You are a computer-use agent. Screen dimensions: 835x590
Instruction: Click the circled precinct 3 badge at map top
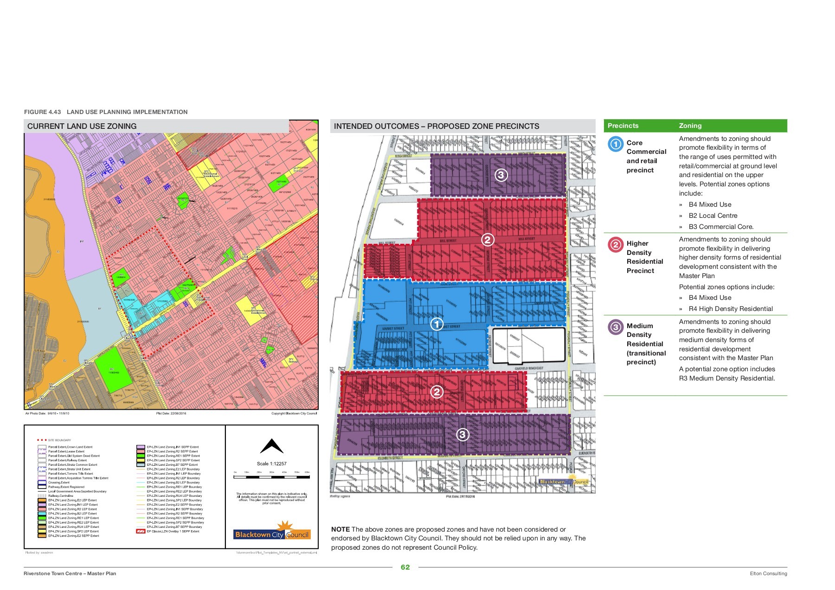(x=501, y=175)
